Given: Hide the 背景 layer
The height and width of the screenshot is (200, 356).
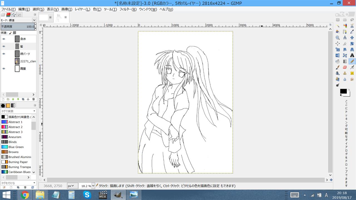Looking at the screenshot, I should click(4, 69).
